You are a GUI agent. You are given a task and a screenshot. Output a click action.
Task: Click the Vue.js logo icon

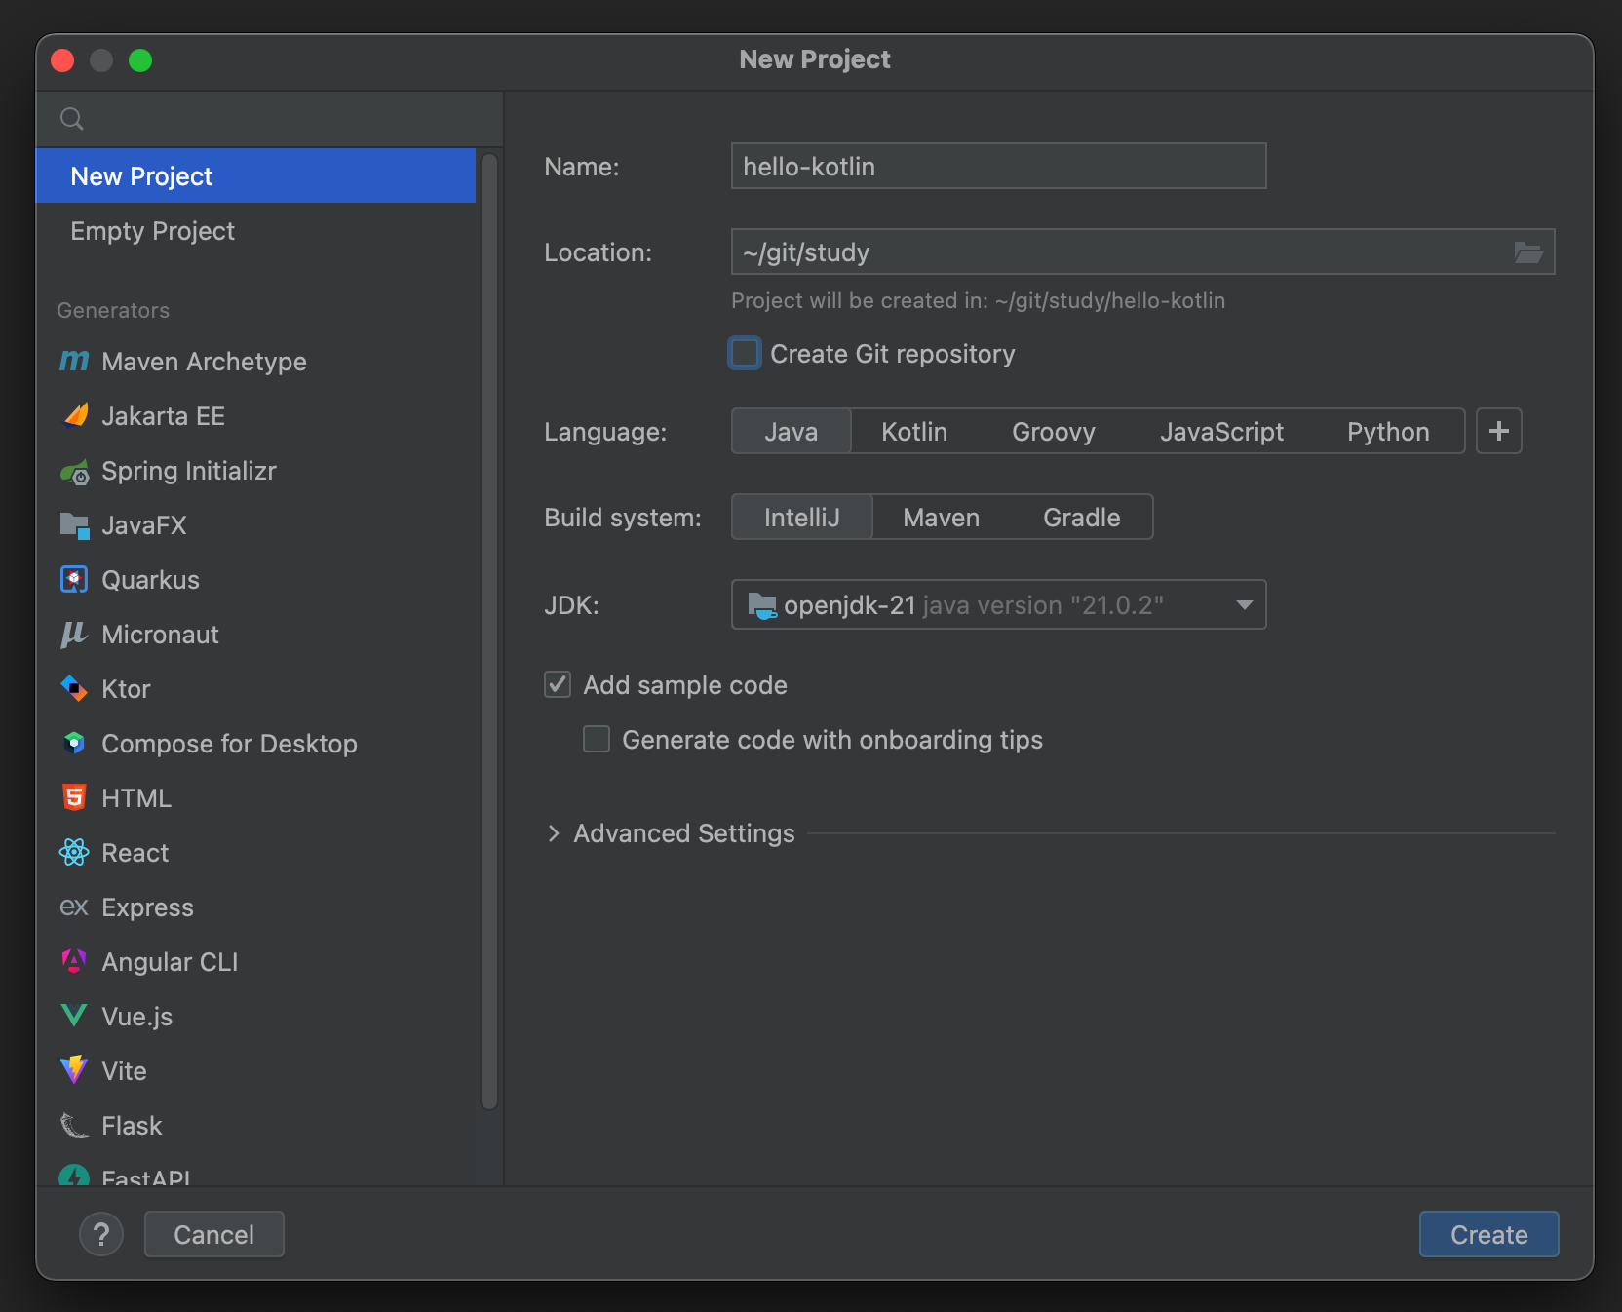click(74, 1017)
